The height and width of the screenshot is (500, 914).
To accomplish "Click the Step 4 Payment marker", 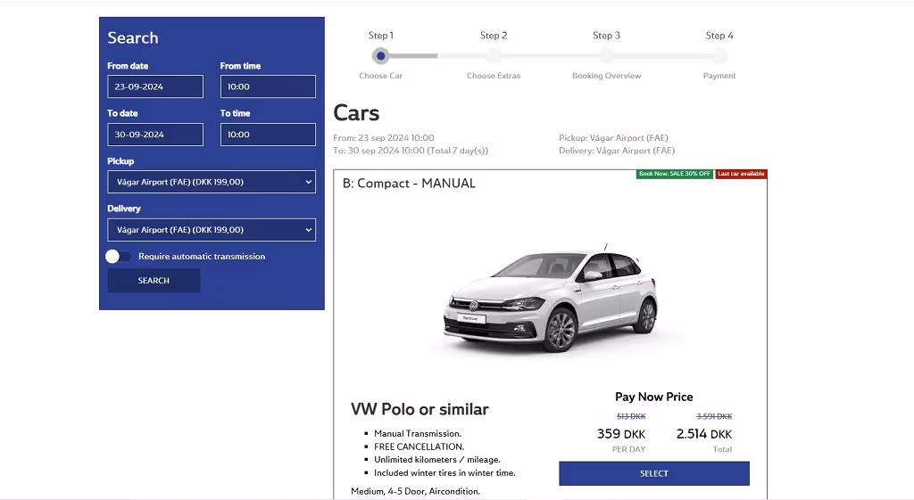I will point(719,56).
